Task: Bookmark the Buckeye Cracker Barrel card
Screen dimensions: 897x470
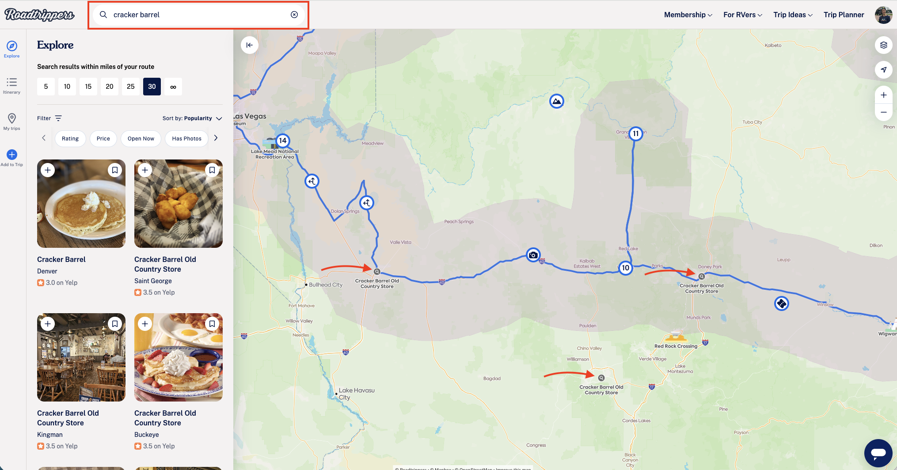Action: (212, 324)
